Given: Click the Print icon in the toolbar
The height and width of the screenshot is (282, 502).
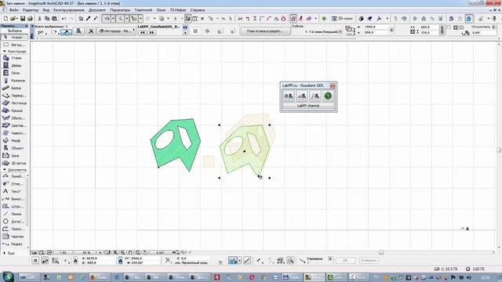Looking at the screenshot, I should (30, 19).
